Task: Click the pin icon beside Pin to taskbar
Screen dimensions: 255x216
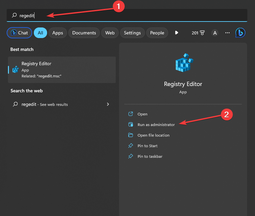Action: 131,156
